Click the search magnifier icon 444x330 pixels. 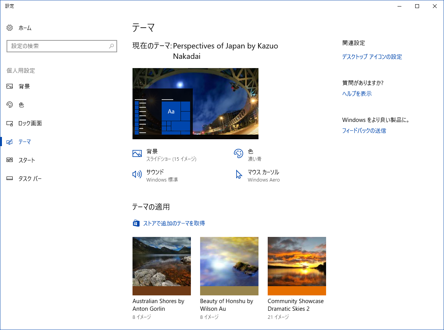111,46
